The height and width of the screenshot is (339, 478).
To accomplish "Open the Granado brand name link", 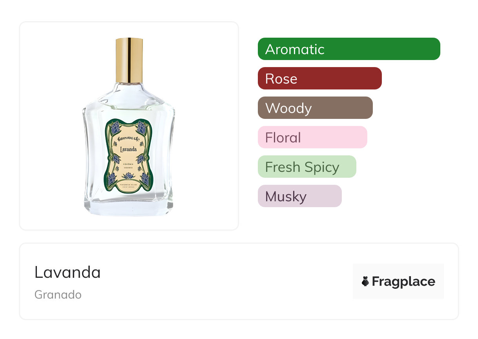I will (58, 295).
